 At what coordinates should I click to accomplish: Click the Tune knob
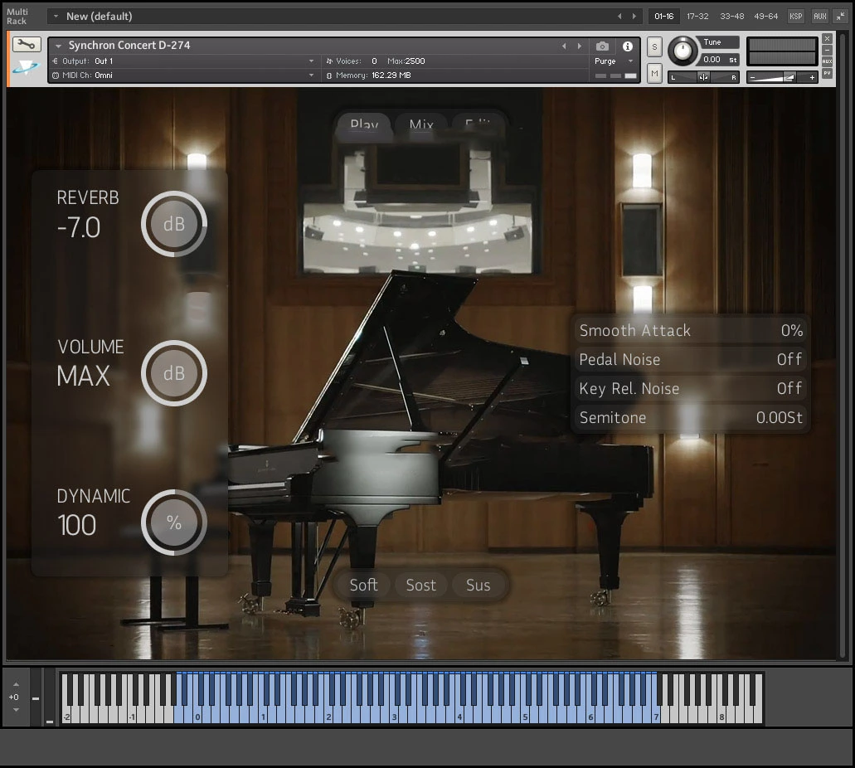click(x=682, y=51)
